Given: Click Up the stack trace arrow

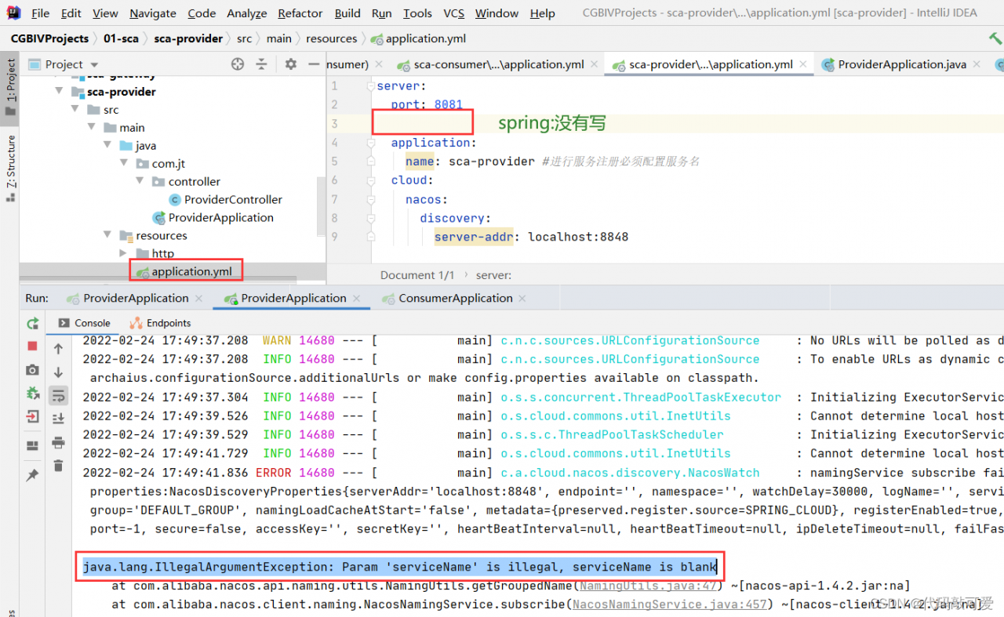Looking at the screenshot, I should pyautogui.click(x=58, y=349).
